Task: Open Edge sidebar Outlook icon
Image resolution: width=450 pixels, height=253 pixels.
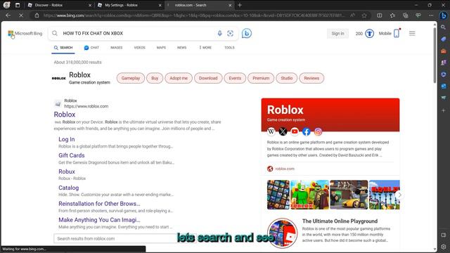Action: pyautogui.click(x=444, y=86)
